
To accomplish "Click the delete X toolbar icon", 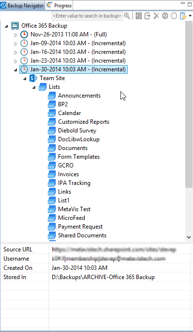I will coord(156,16).
